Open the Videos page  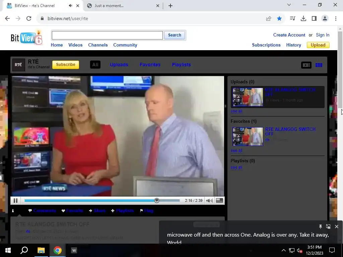point(75,45)
